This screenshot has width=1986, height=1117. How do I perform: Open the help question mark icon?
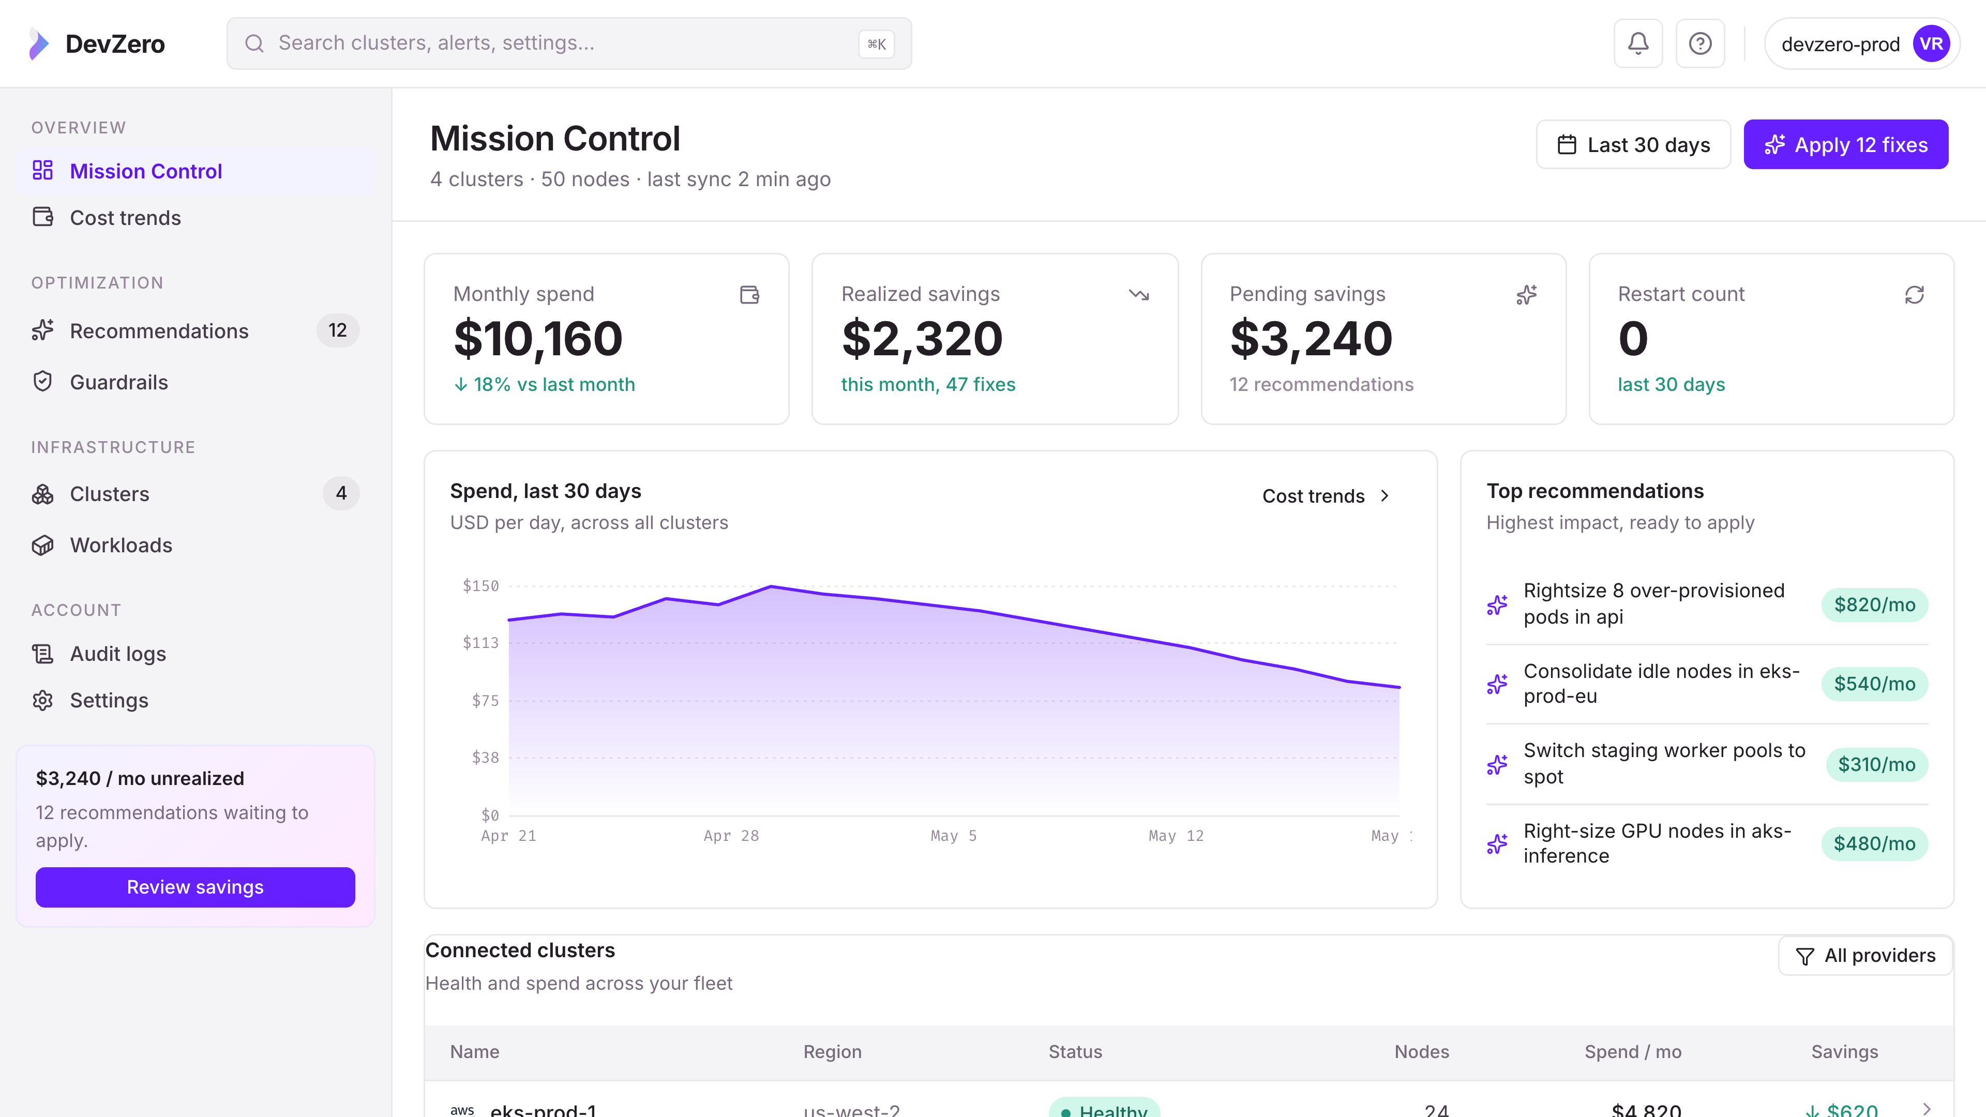tap(1700, 43)
